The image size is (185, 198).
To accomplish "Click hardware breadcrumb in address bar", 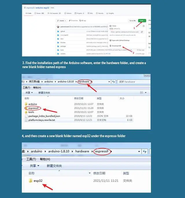I will (x=84, y=82).
